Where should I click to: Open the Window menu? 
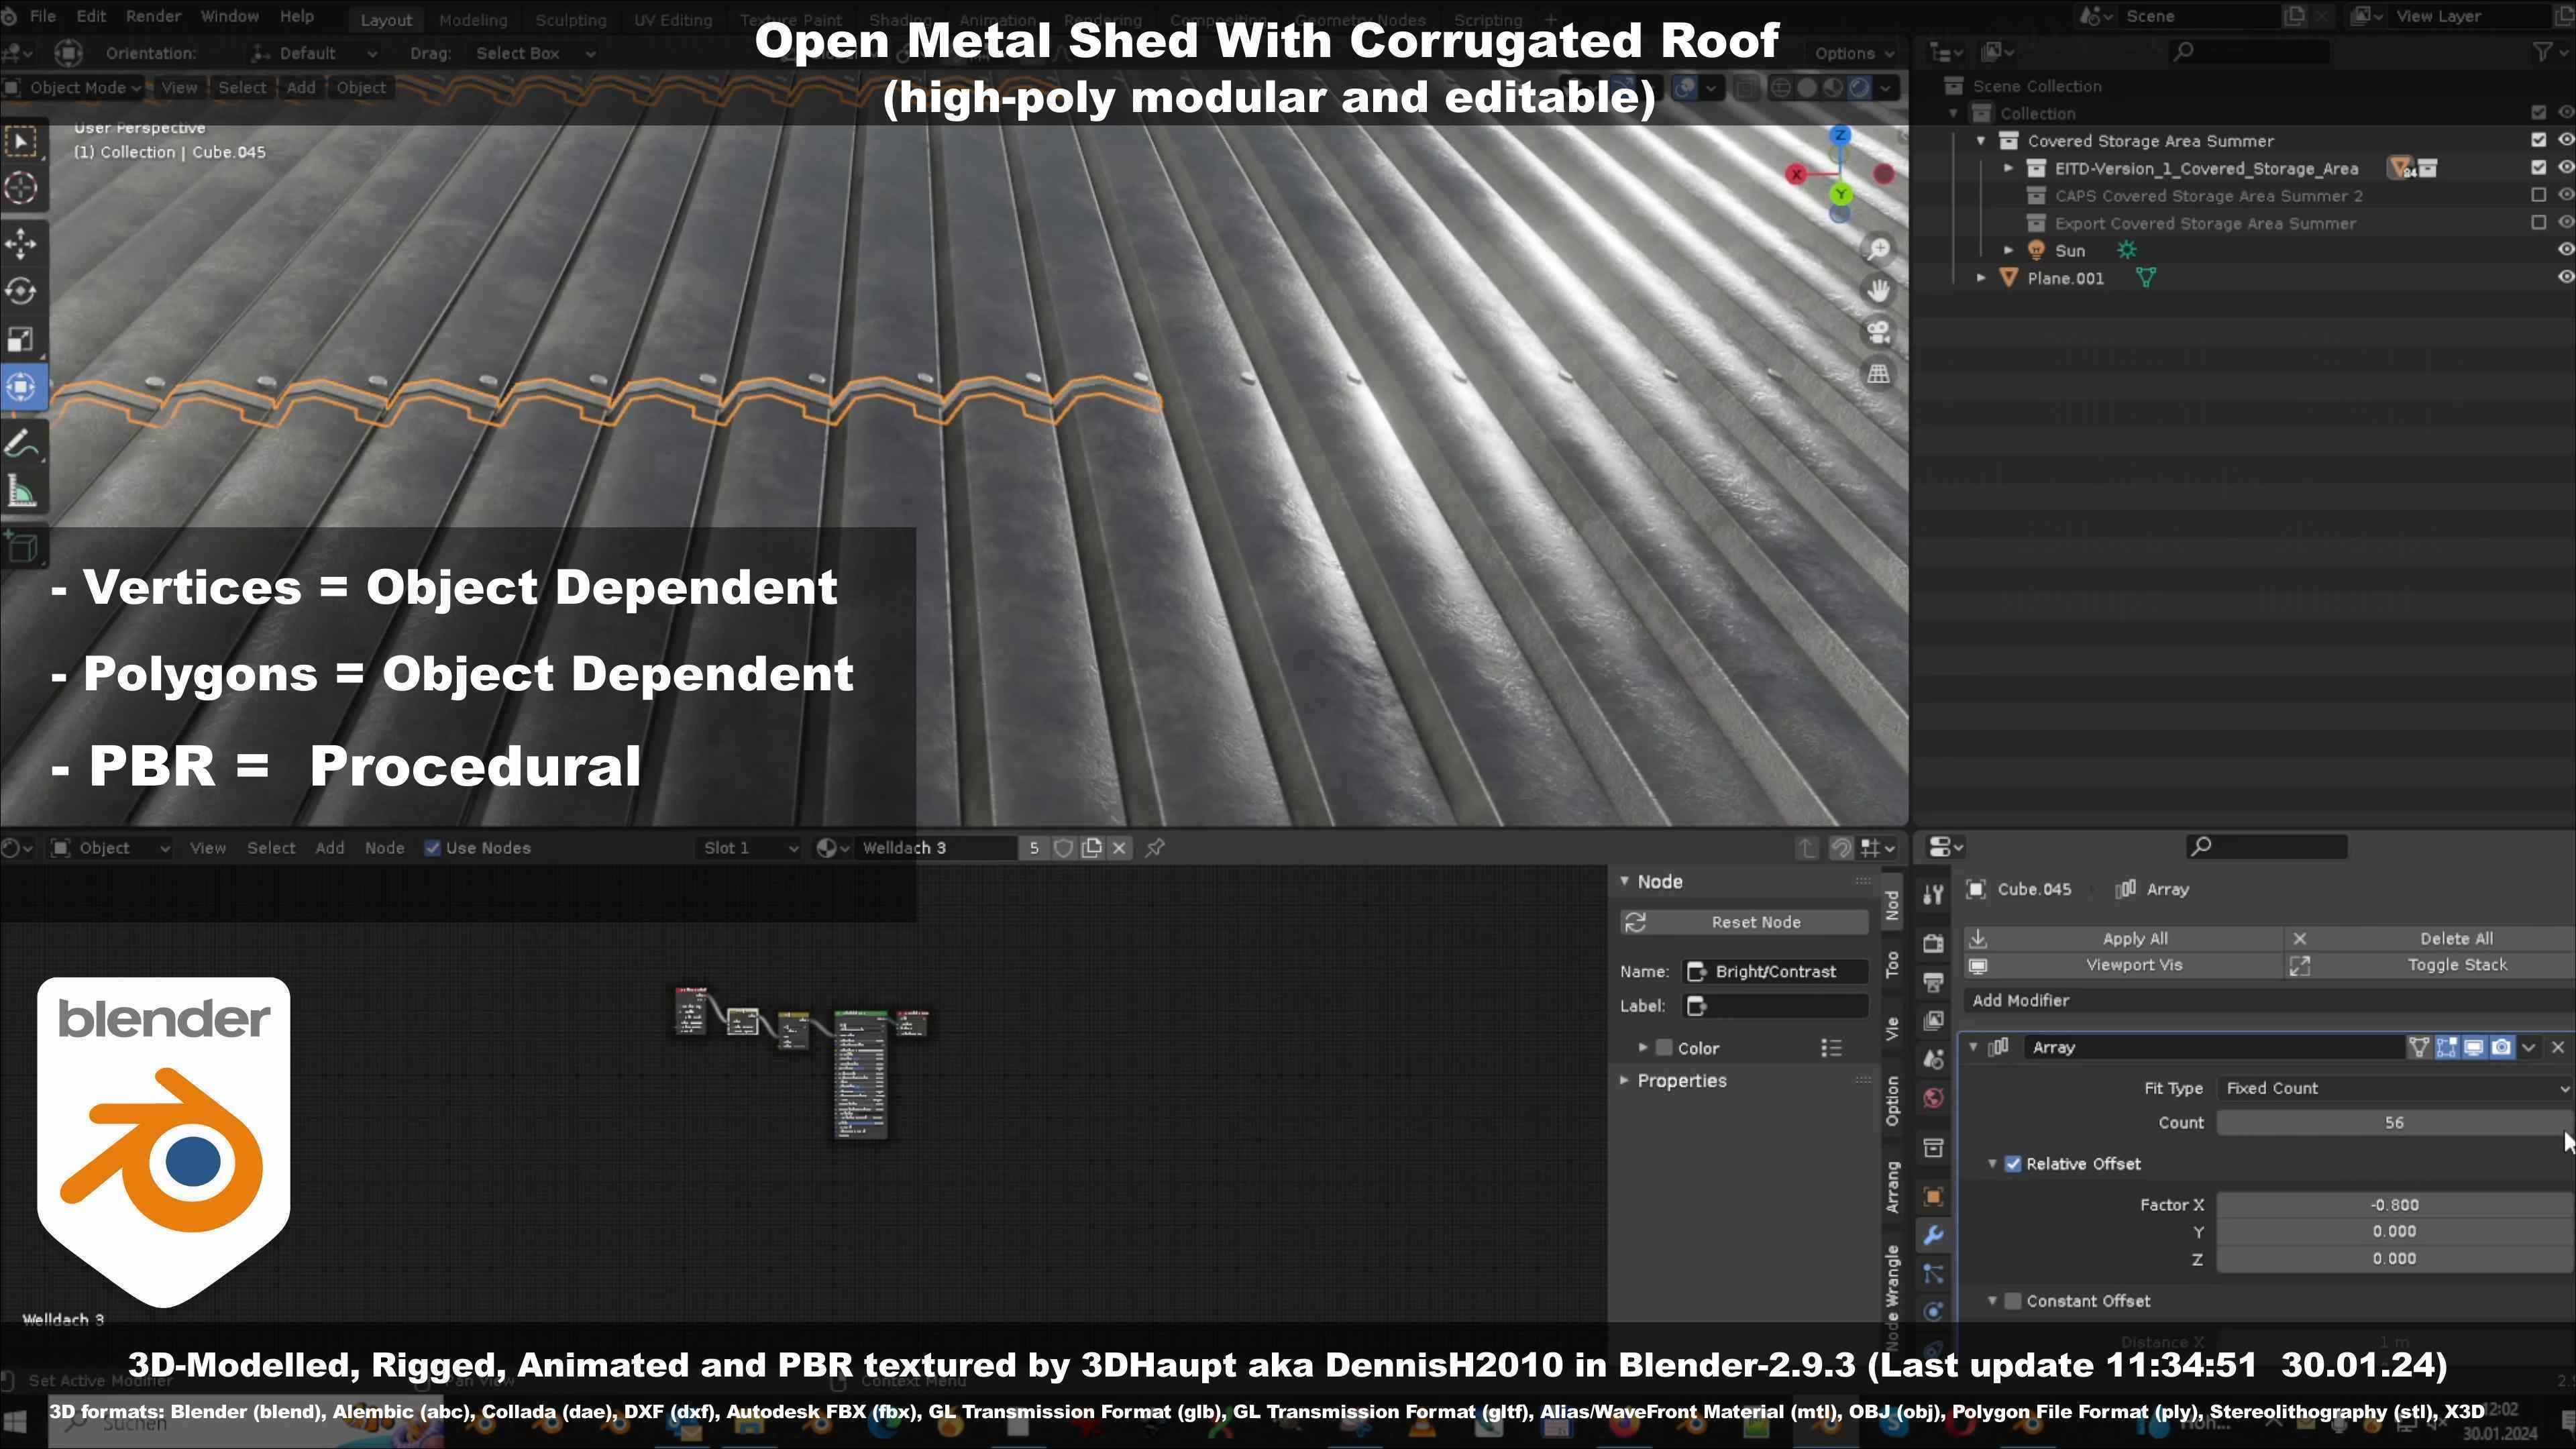(x=229, y=17)
